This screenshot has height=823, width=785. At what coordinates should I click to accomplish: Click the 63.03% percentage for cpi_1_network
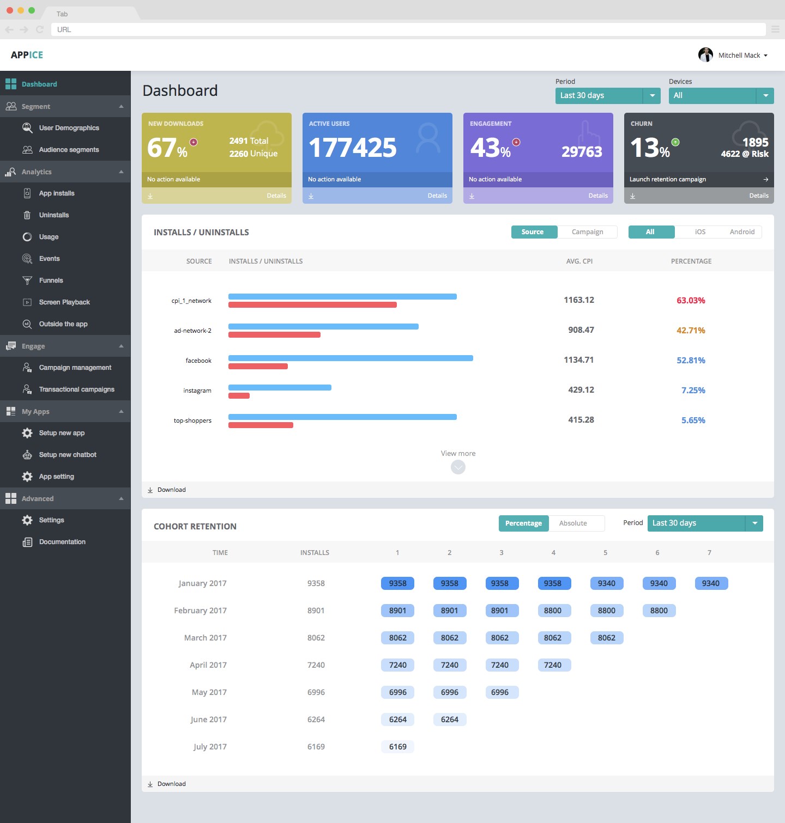pos(691,301)
